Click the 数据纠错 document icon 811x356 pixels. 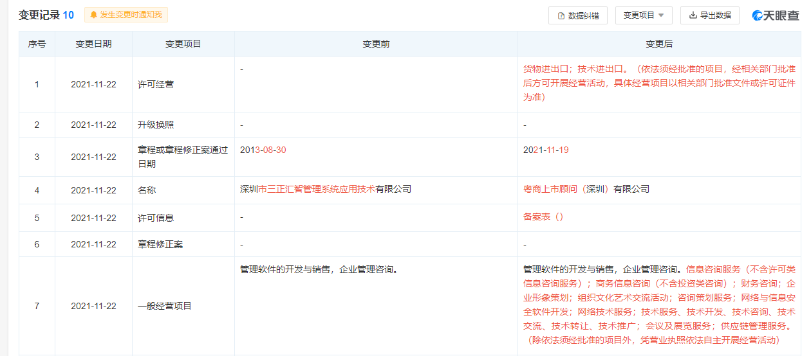click(561, 15)
